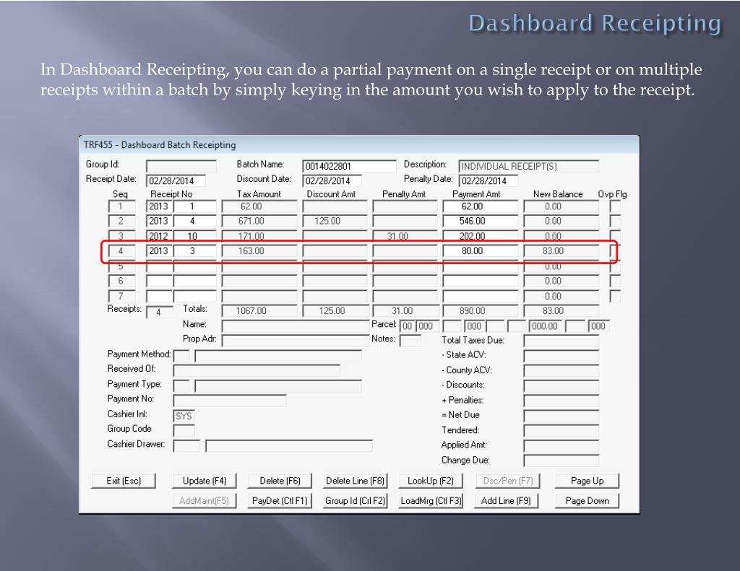740x571 pixels.
Task: Focus the Received Of field
Action: coord(257,370)
